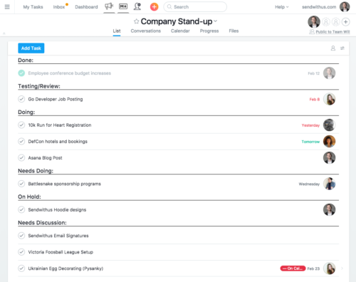The width and height of the screenshot is (356, 282).
Task: Star the Company Stand-up project
Action: [136, 21]
